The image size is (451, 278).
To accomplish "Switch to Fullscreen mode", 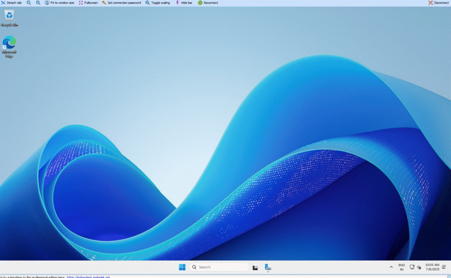I will tap(88, 3).
